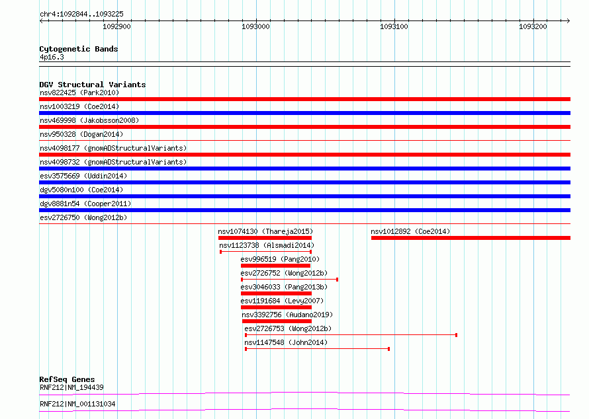Click the 1093100 ruler position label
The height and width of the screenshot is (419, 589).
click(x=394, y=26)
